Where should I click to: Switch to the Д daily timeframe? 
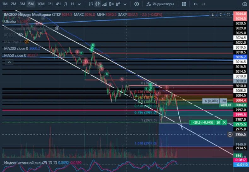pos(66,4)
